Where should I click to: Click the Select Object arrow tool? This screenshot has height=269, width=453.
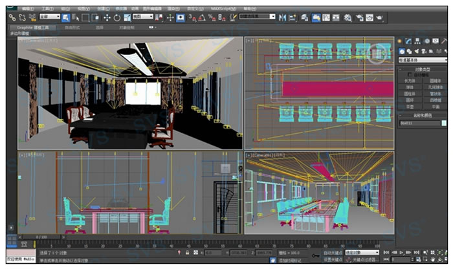66,17
